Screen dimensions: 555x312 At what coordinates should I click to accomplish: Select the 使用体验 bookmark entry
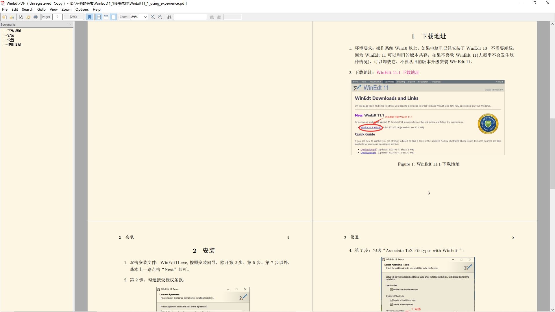pos(14,44)
